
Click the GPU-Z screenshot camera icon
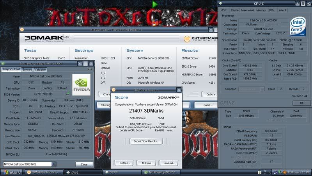point(89,69)
